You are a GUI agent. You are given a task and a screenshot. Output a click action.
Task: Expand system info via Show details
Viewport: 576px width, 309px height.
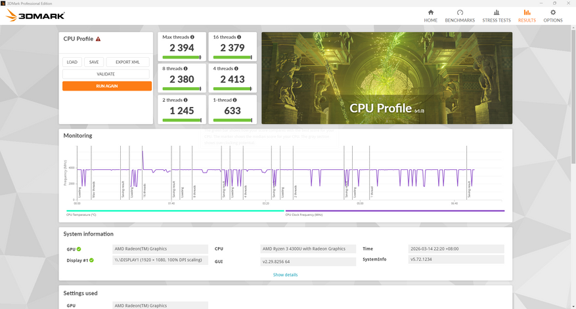click(x=285, y=275)
